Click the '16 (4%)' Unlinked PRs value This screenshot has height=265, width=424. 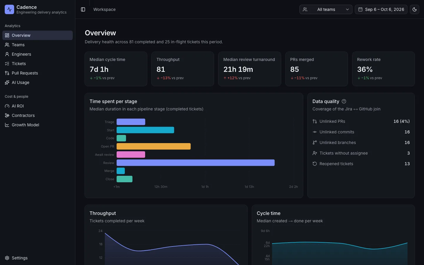click(402, 121)
